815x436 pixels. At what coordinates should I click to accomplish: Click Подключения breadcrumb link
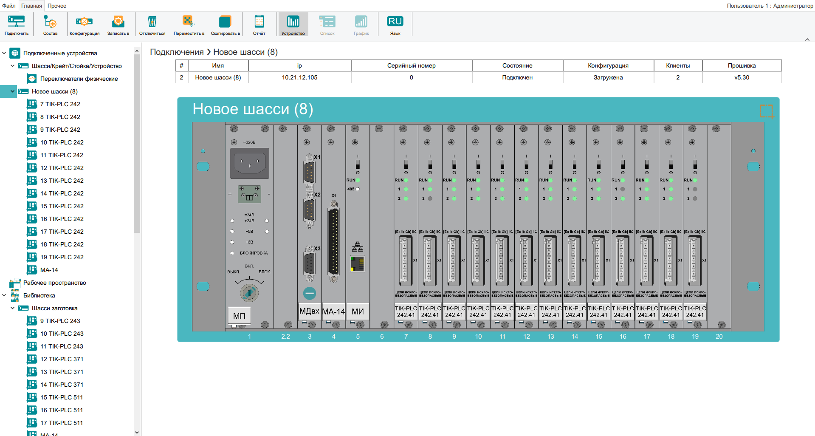[177, 52]
